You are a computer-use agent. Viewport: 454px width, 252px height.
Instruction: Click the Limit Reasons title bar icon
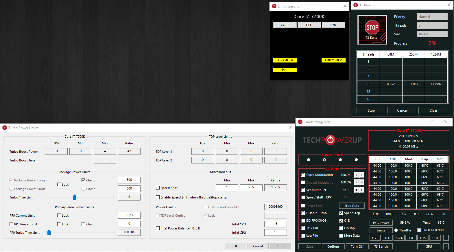[274, 6]
